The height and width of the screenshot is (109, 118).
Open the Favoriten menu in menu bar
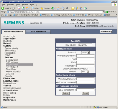25,5
